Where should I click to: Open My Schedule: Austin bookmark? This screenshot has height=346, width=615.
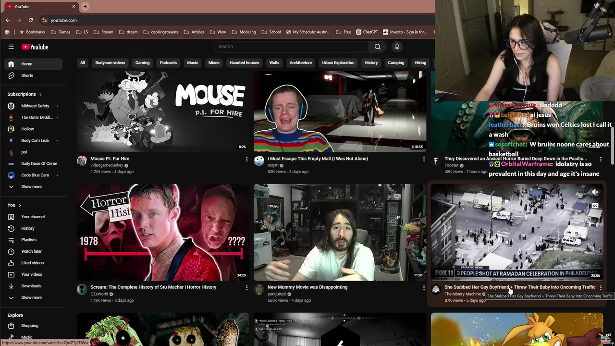tap(308, 32)
